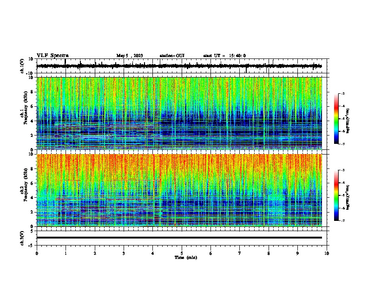Click inside the ch.2 spectrogram panel

(179, 190)
